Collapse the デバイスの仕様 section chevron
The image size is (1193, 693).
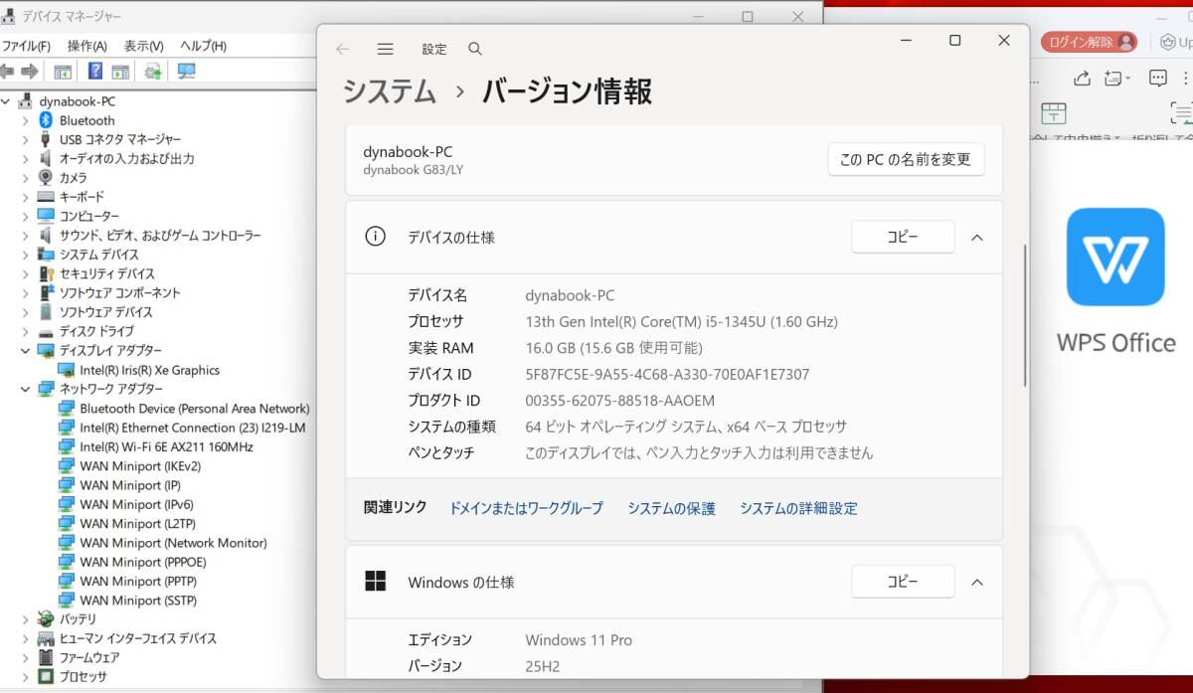(976, 238)
